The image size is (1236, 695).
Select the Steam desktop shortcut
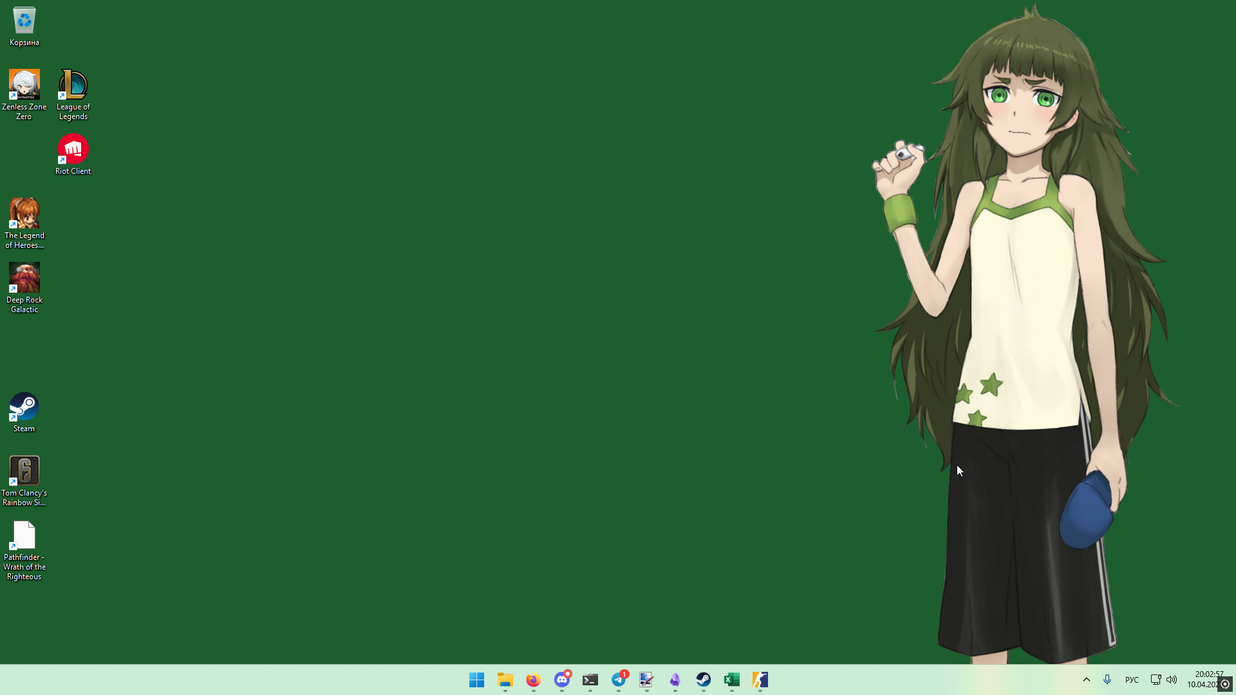(24, 412)
